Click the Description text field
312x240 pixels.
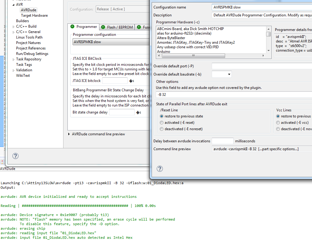262,15
